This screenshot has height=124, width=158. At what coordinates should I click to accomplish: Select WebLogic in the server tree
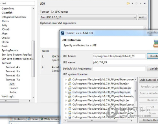8,97
